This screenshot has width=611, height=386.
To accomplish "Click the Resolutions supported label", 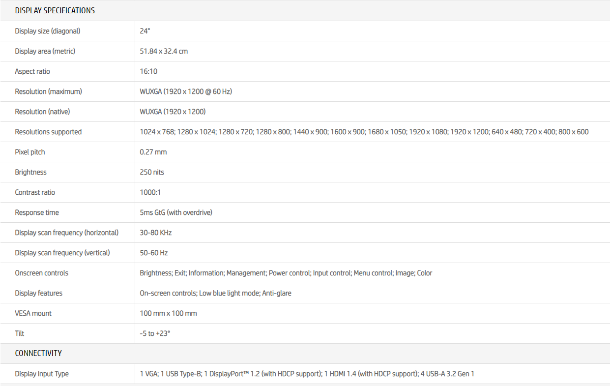I will point(48,132).
